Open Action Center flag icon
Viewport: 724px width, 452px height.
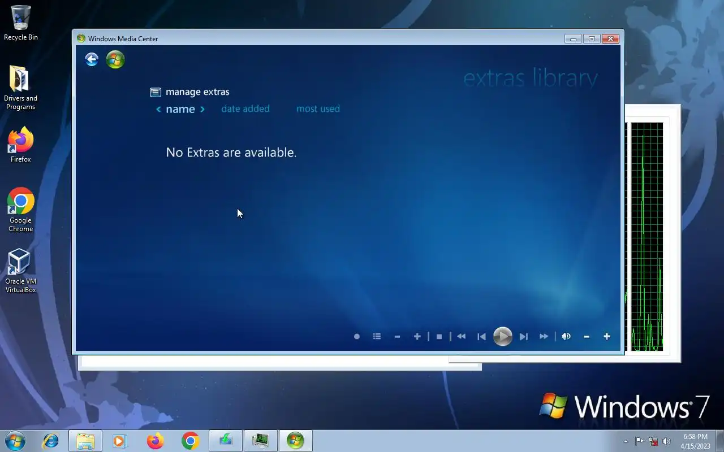click(x=639, y=441)
